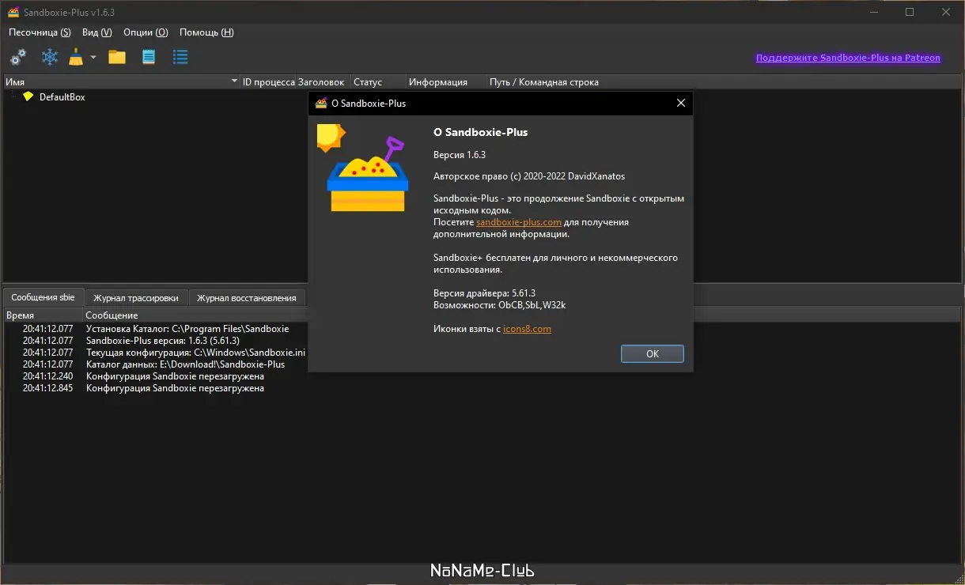Select the Установка Каталог log line

click(187, 329)
